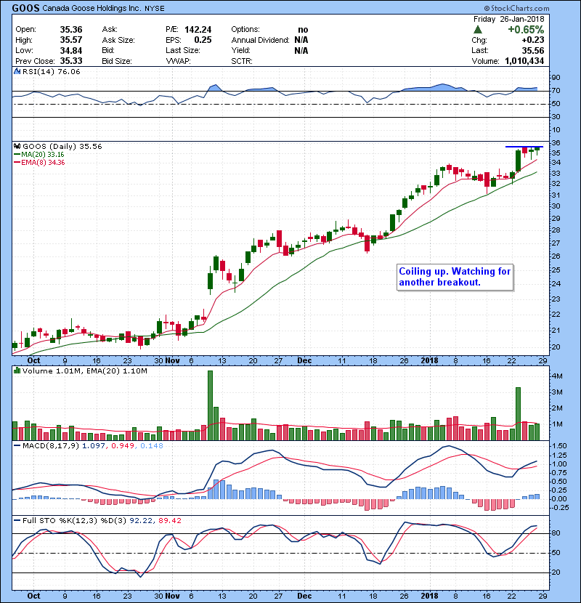This screenshot has width=581, height=603.
Task: Select the stochastic %D value 89.42
Action: [x=169, y=520]
